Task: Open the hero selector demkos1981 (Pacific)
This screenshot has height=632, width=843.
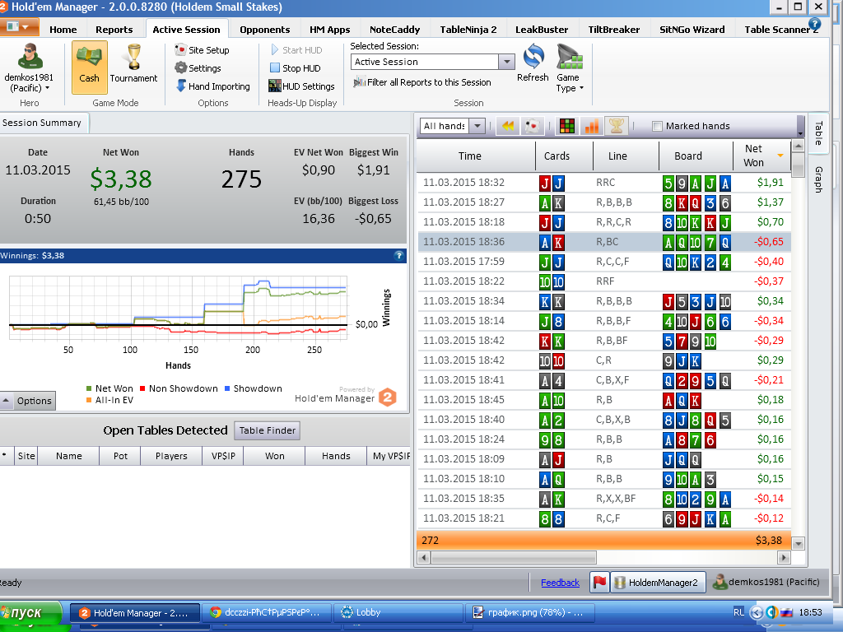Action: [29, 68]
